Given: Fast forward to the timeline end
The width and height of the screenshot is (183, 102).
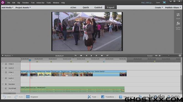Looking at the screenshot, I should [x=102, y=56].
